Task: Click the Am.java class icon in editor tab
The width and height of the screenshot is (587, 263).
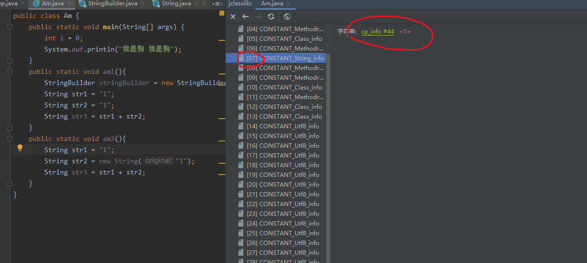Action: point(36,4)
